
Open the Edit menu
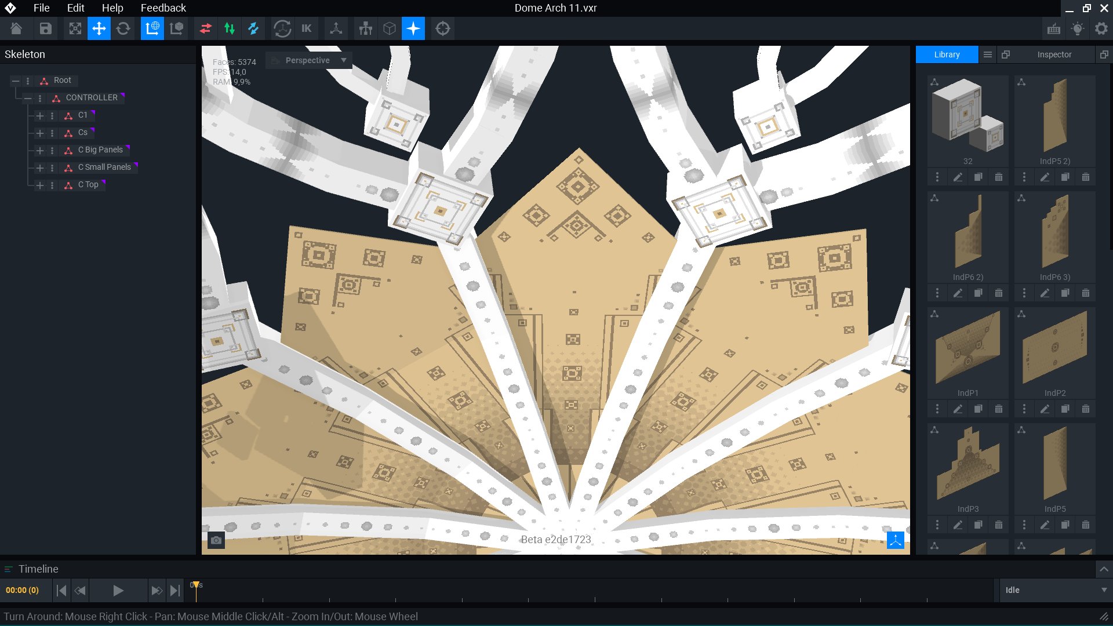point(75,8)
